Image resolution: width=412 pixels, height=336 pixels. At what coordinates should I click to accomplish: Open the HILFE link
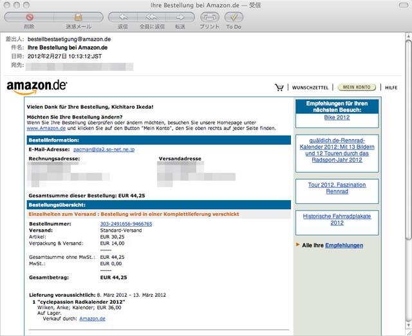point(391,88)
